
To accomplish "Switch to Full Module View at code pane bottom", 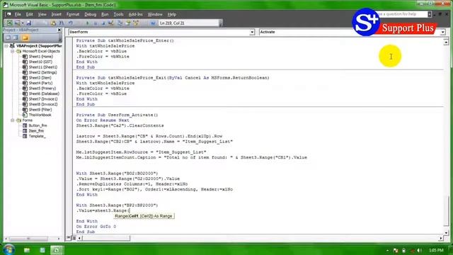I will coord(74,238).
